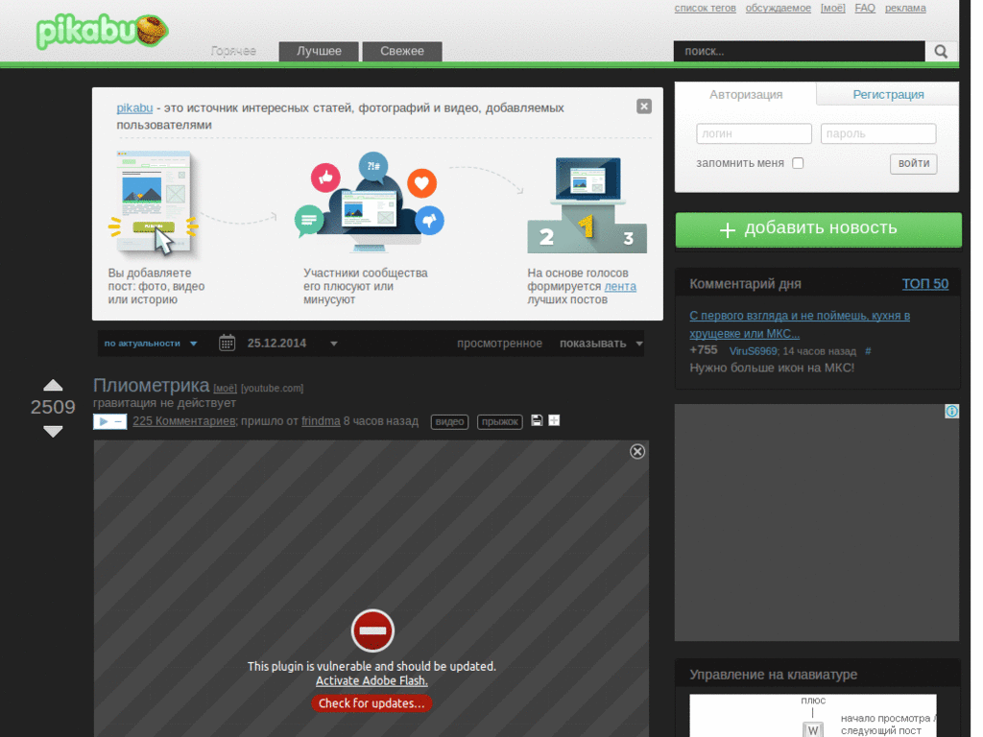The width and height of the screenshot is (983, 737).
Task: Open the top [моё] link
Action: (x=832, y=8)
